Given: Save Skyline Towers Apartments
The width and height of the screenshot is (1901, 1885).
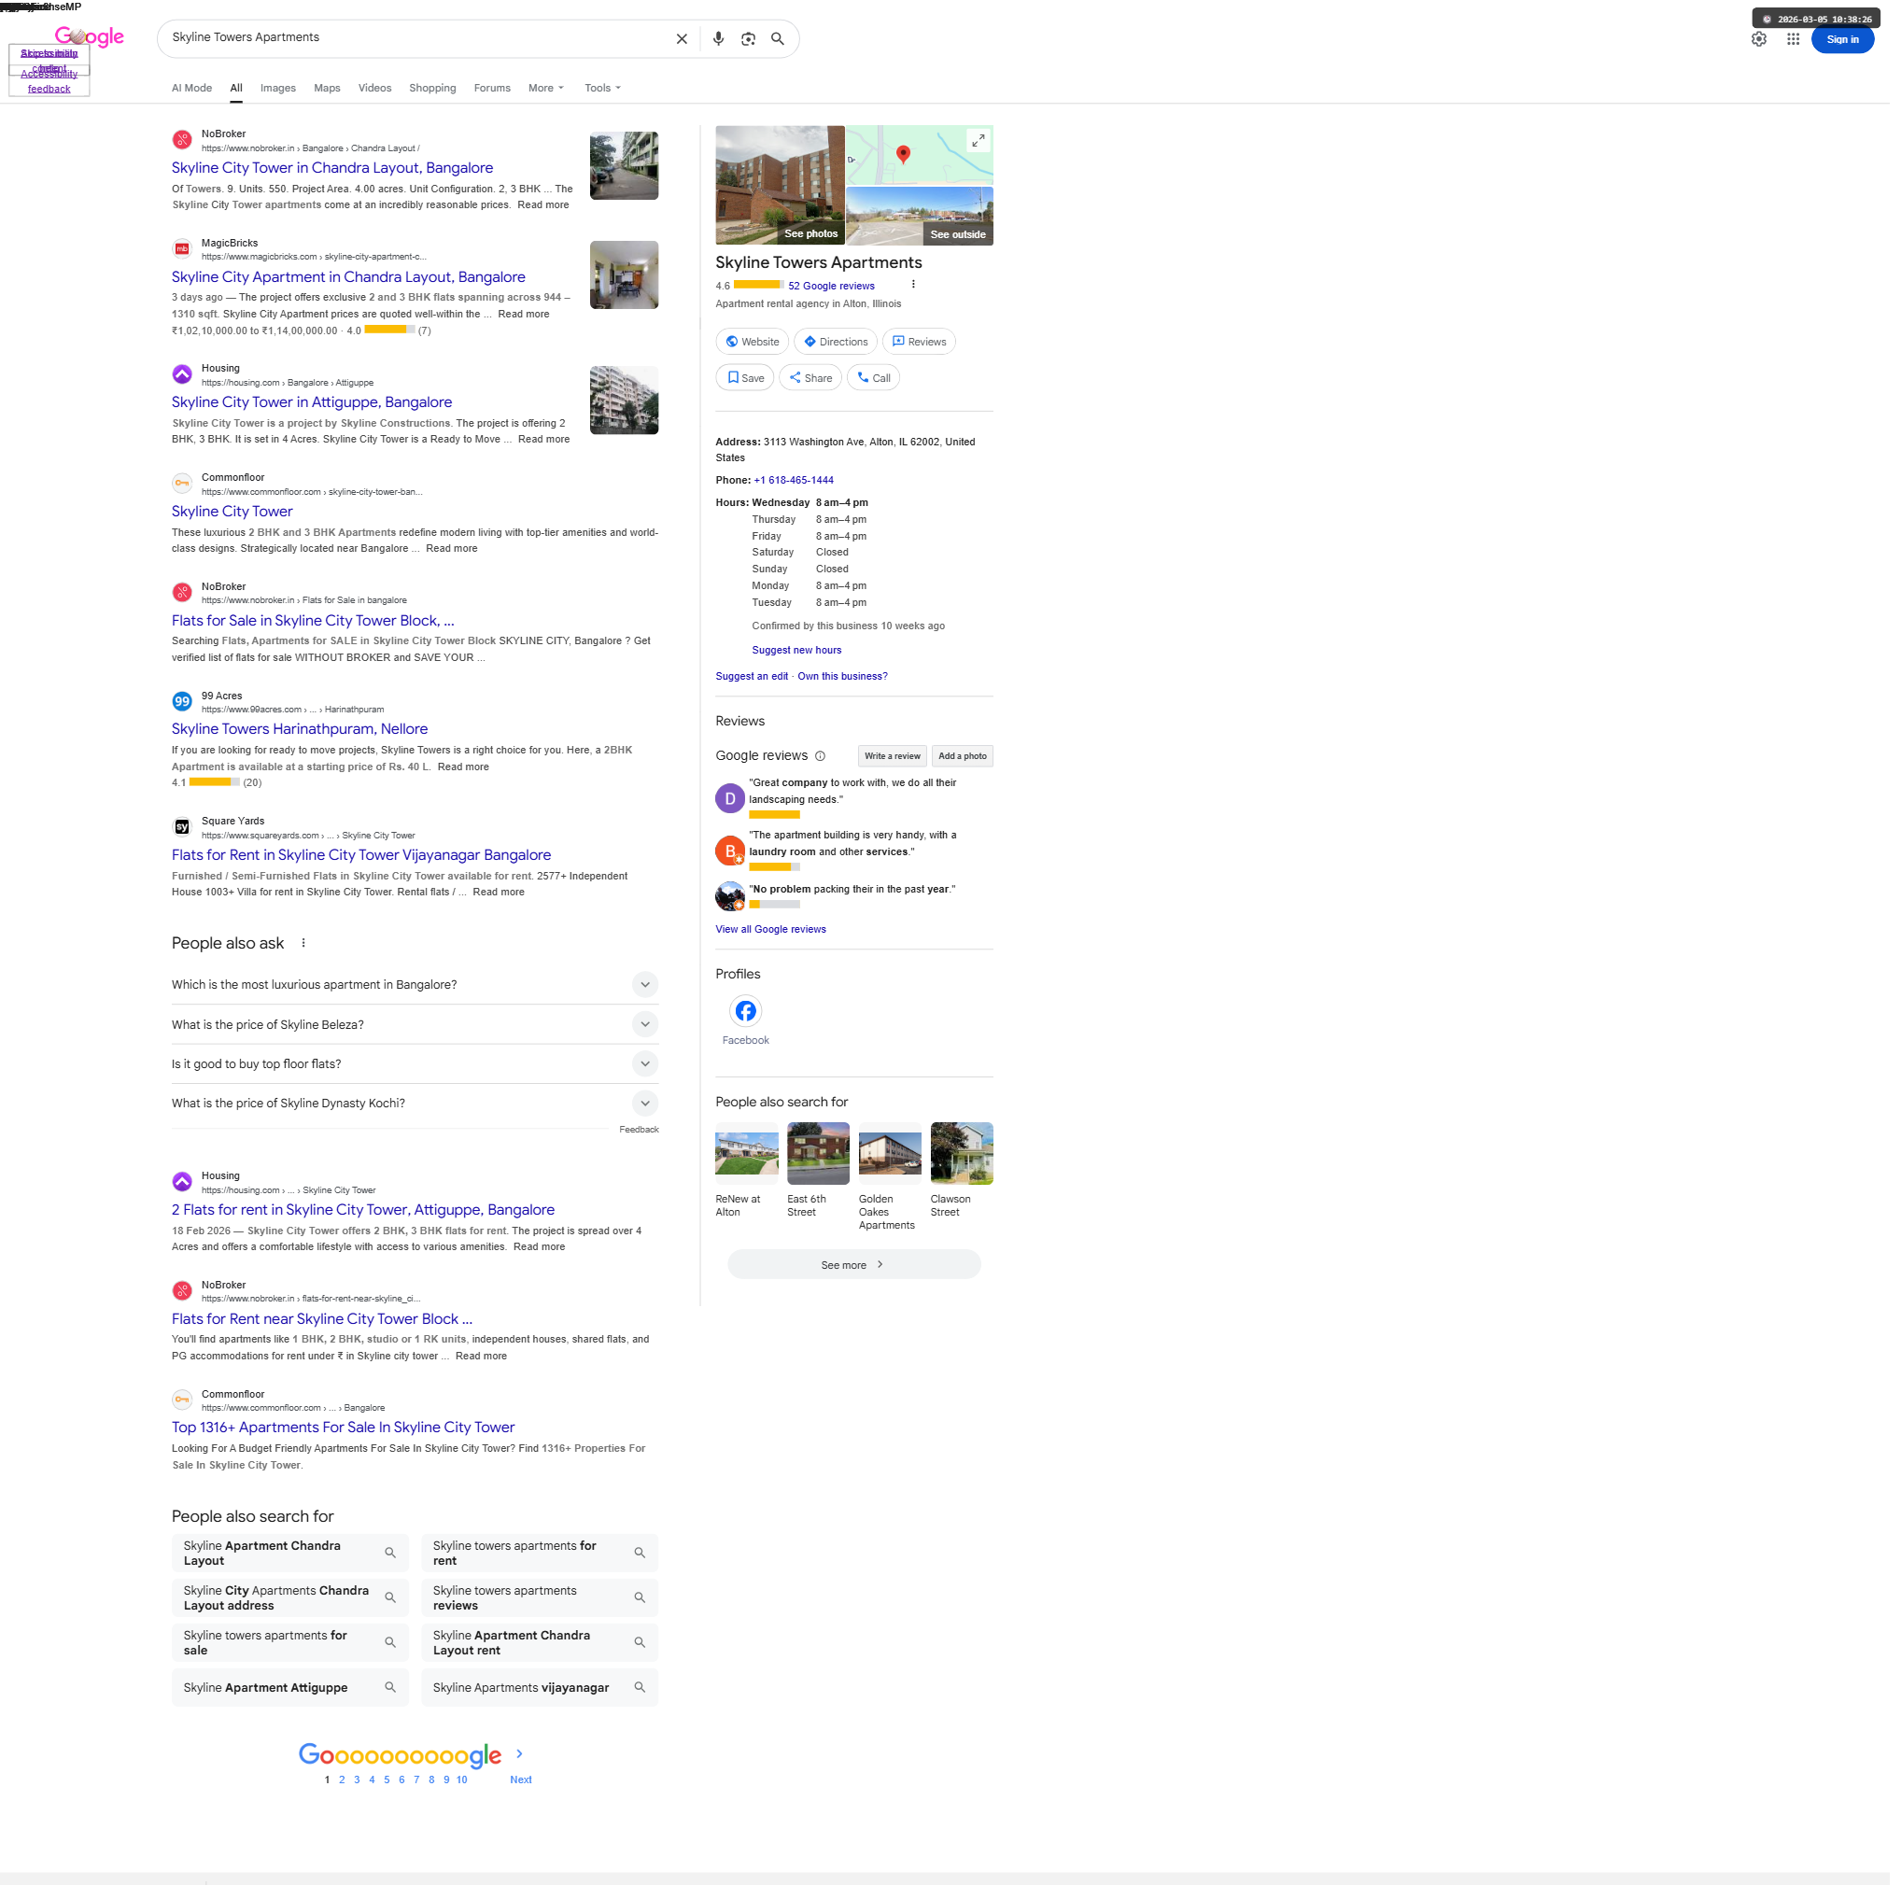Looking at the screenshot, I should (749, 380).
